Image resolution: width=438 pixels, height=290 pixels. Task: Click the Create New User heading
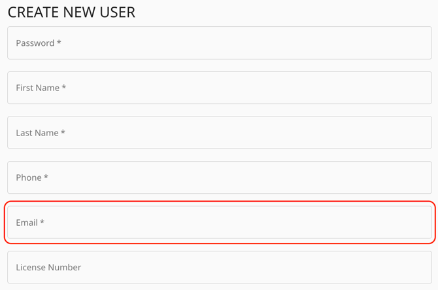tap(71, 12)
